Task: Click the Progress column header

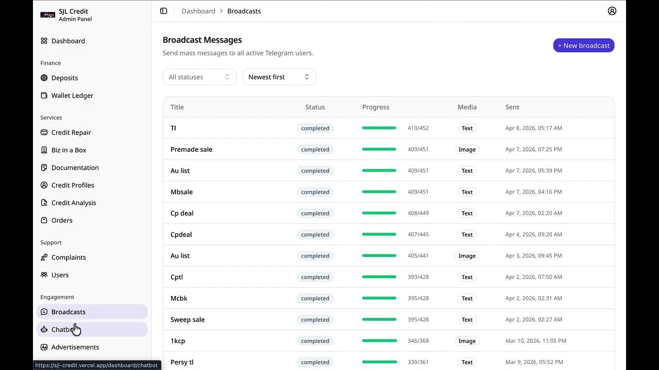Action: point(376,107)
